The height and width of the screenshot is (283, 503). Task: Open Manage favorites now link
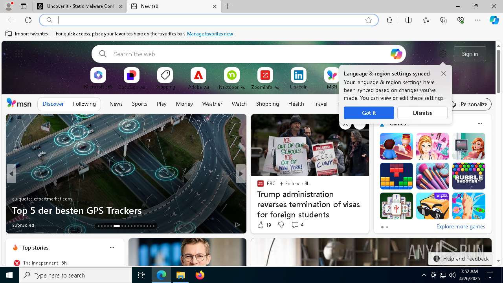pos(210,34)
